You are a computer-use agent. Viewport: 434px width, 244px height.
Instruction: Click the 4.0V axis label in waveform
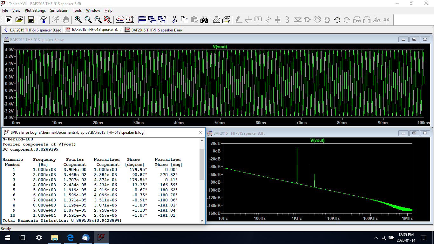pos(9,50)
